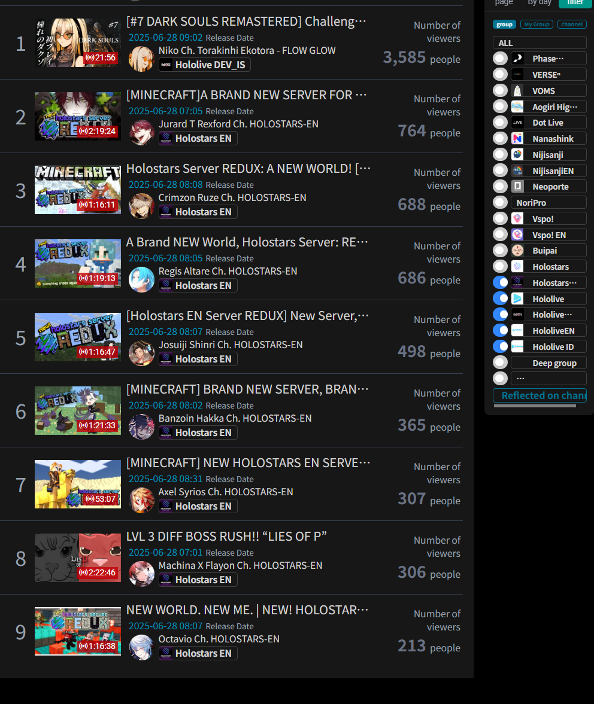
Task: Open Lies of P stream thumbnail
Action: click(x=78, y=557)
